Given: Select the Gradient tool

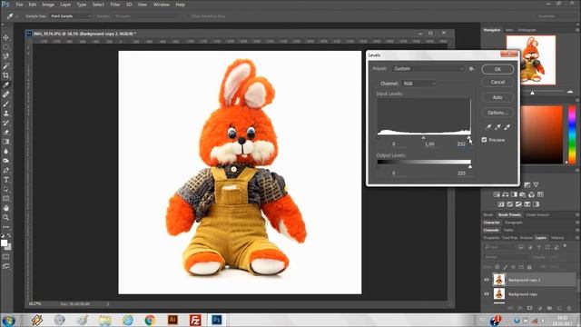Looking at the screenshot, I should pyautogui.click(x=6, y=142).
